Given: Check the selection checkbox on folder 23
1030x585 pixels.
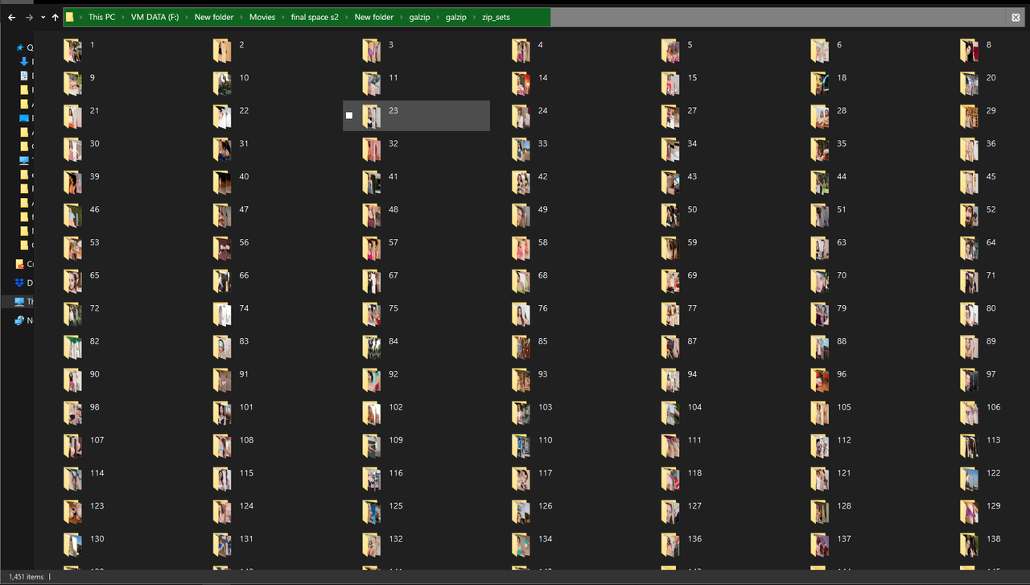Looking at the screenshot, I should click(x=349, y=115).
